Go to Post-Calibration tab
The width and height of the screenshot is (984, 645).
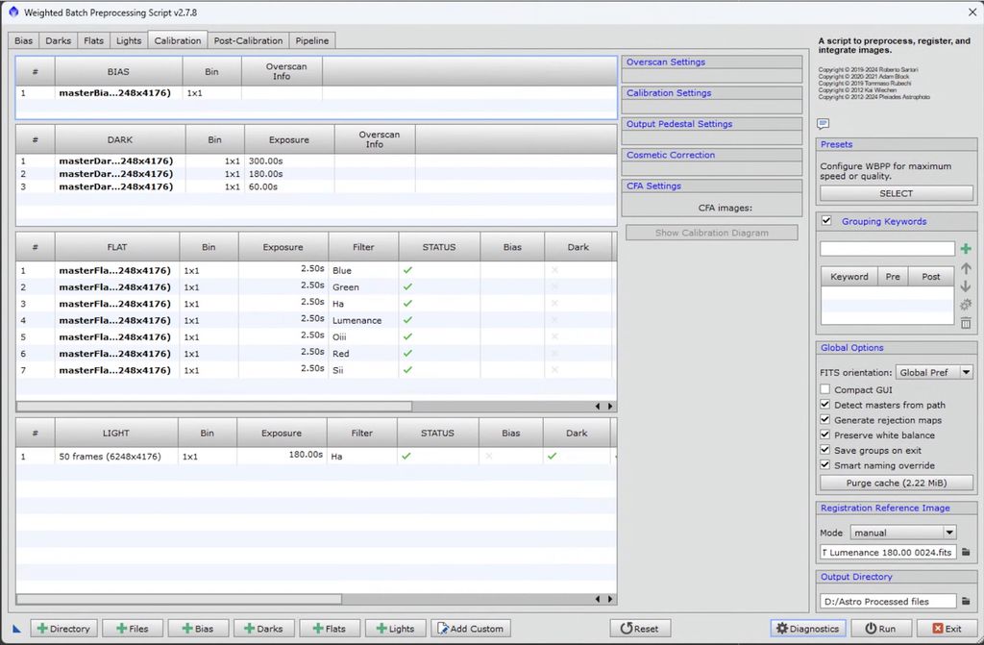pyautogui.click(x=249, y=40)
